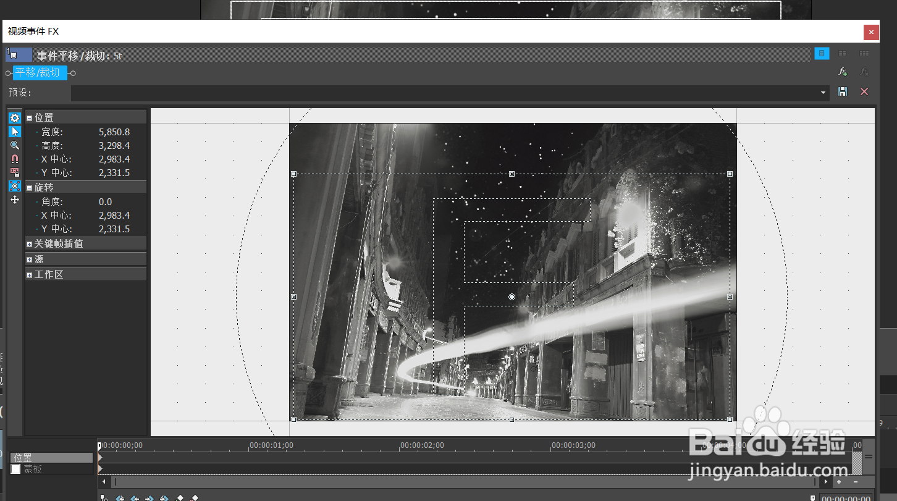
Task: Expand the 工作区 section
Action: [29, 275]
